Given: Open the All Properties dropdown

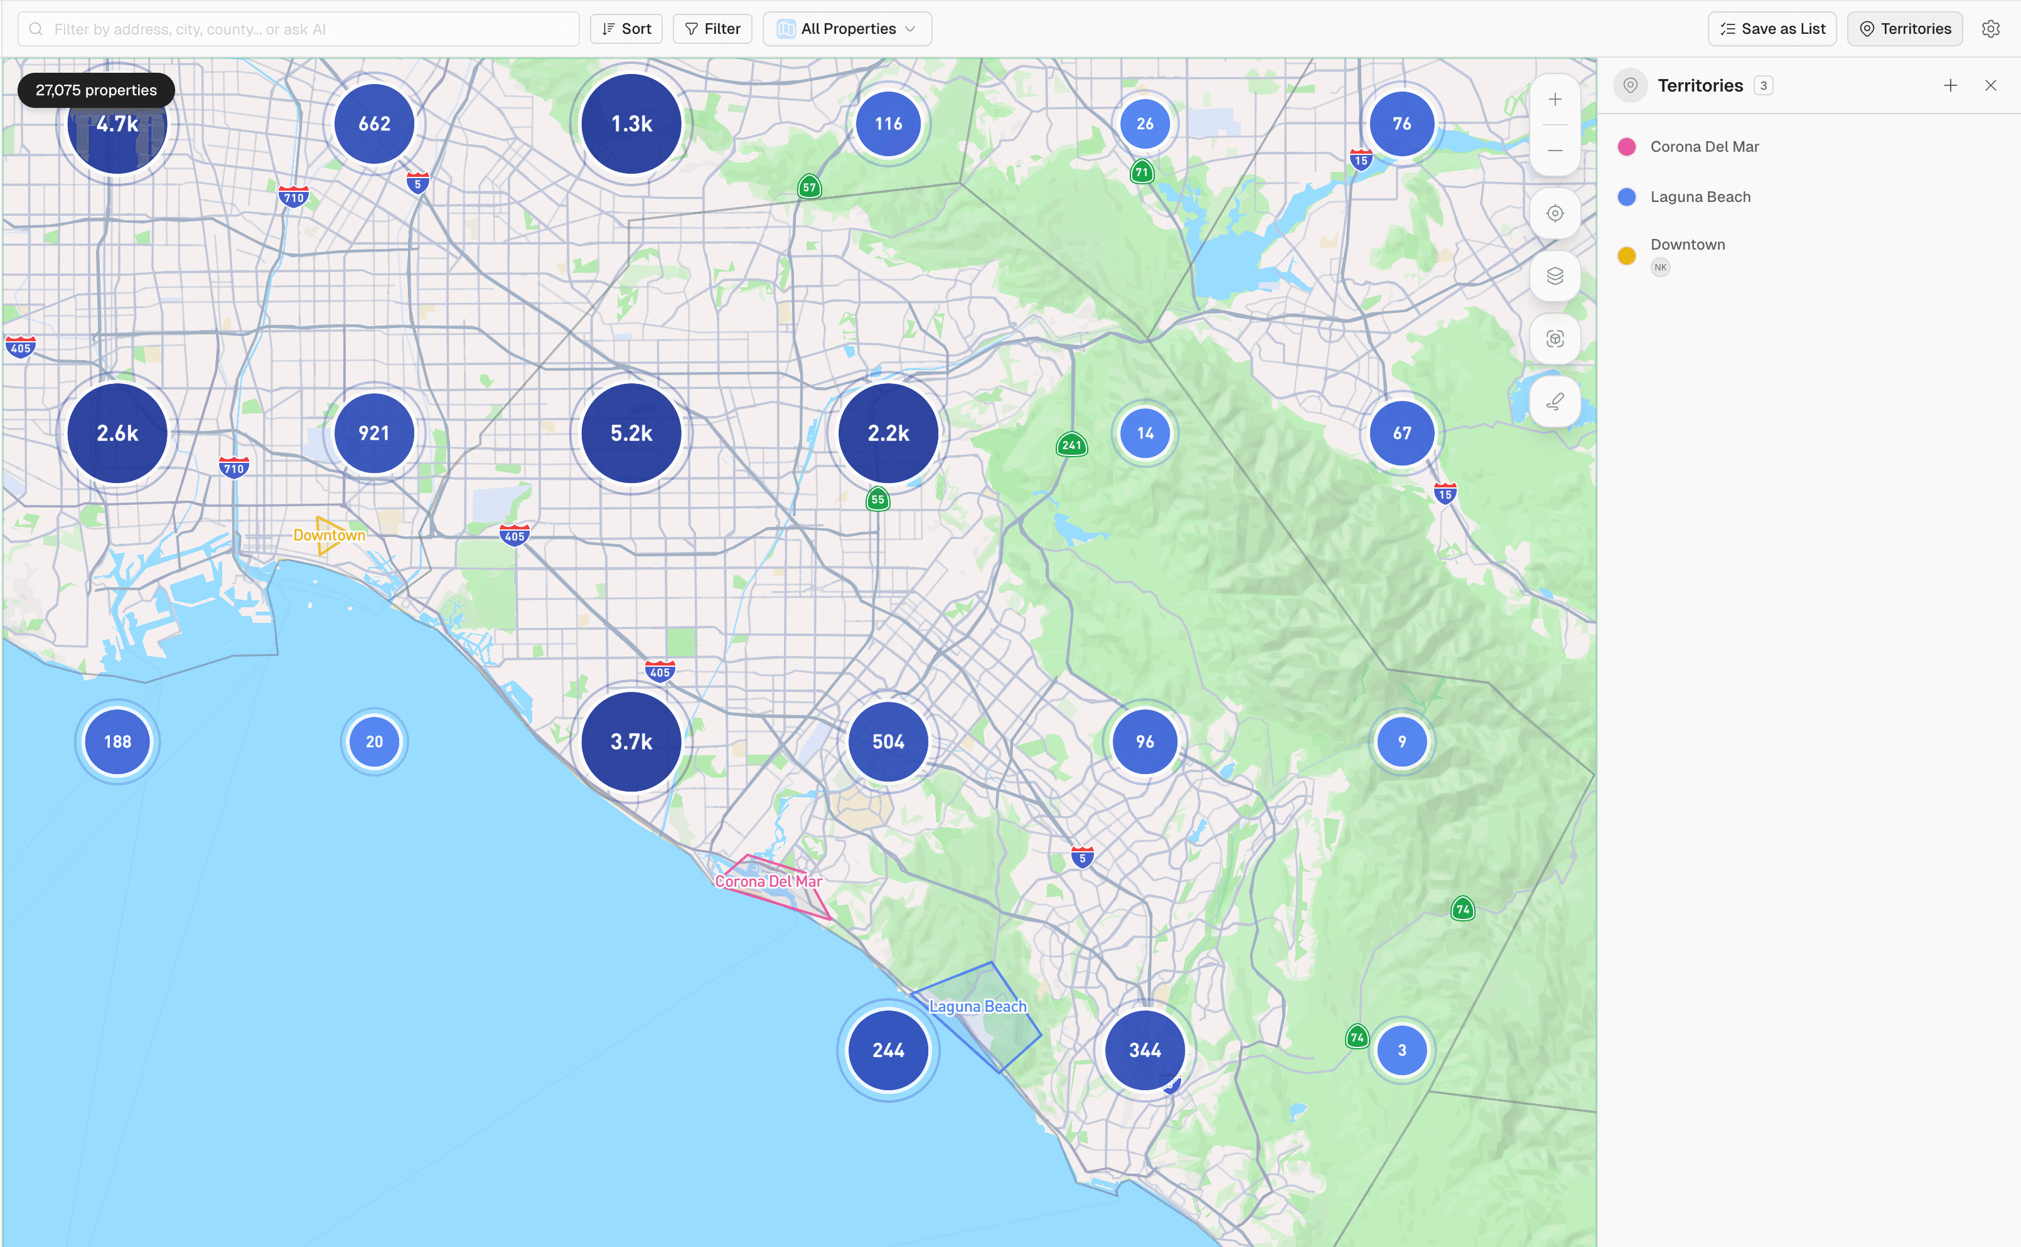Looking at the screenshot, I should click(x=847, y=28).
